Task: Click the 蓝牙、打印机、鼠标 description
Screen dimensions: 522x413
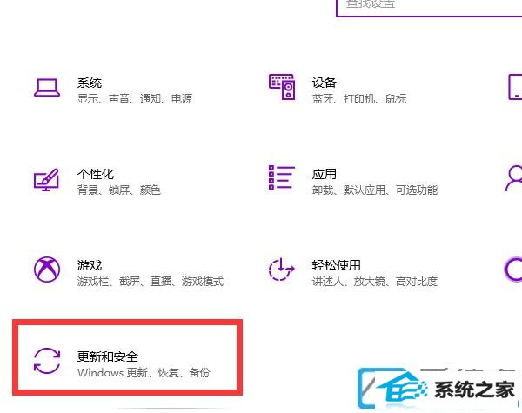Action: [x=359, y=99]
